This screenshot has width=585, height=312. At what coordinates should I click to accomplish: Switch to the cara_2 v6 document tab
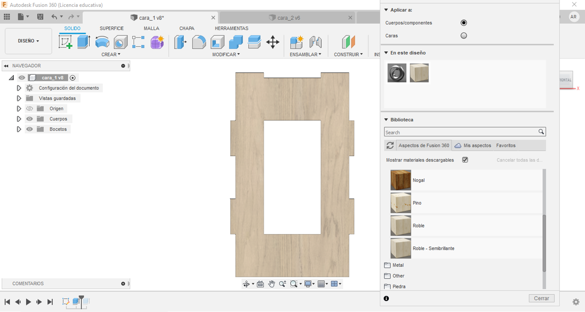tap(288, 17)
